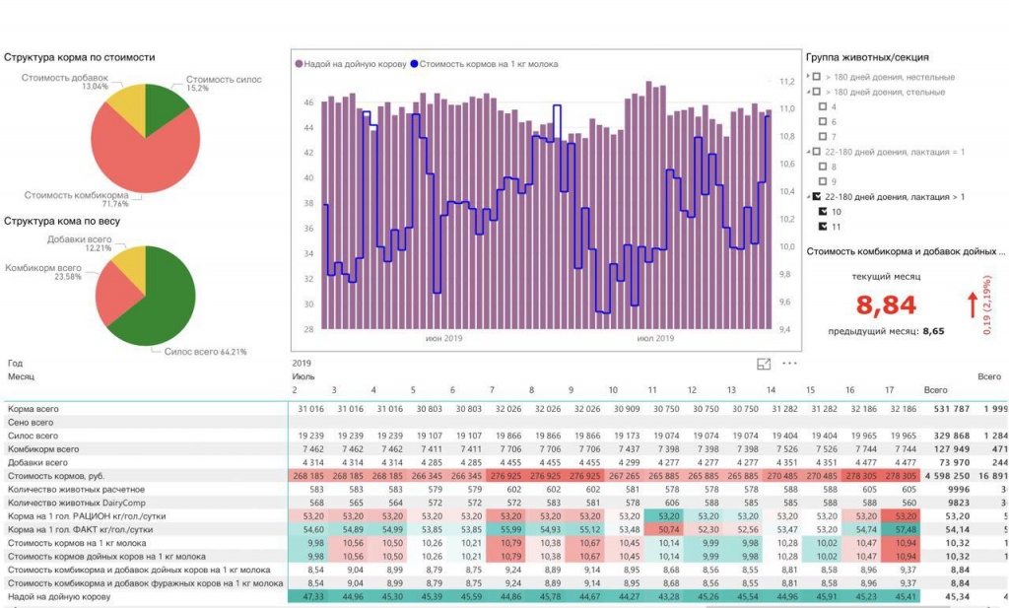Click the purple legend marker for Надой на дойную корову
1009x608 pixels.
pos(299,64)
